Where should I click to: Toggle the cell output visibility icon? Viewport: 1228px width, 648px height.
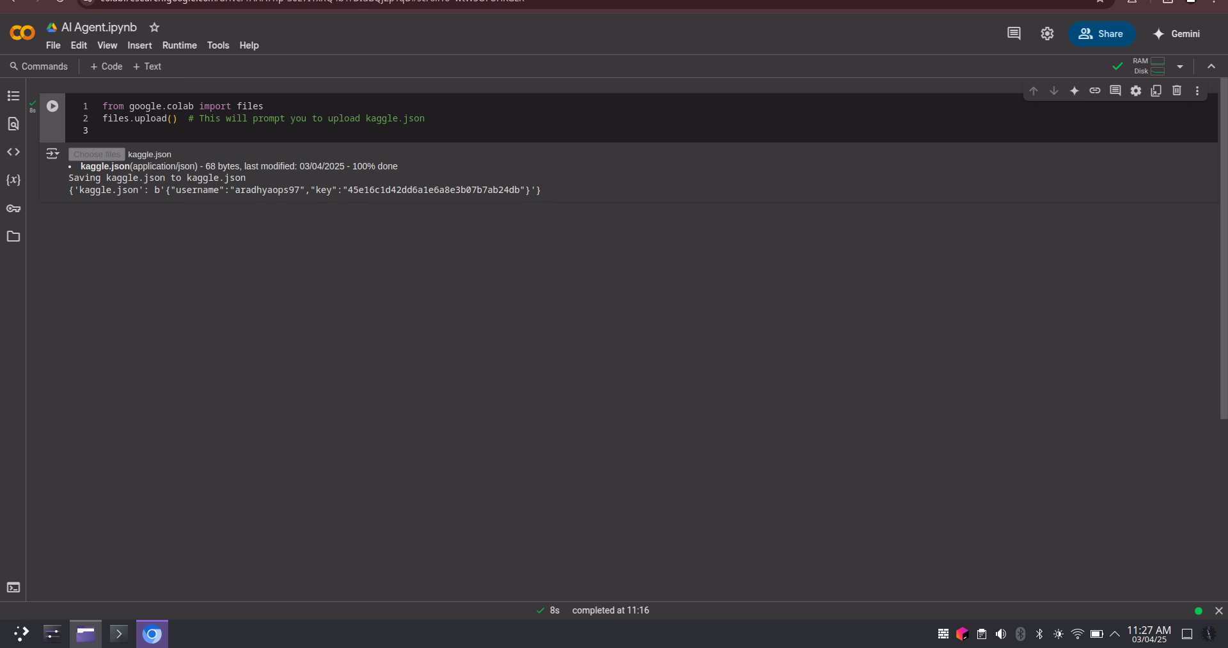[x=52, y=154]
